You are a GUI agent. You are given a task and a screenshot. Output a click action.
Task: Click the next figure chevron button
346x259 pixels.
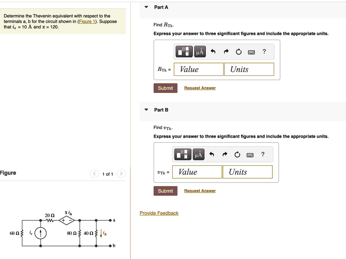[x=121, y=173]
